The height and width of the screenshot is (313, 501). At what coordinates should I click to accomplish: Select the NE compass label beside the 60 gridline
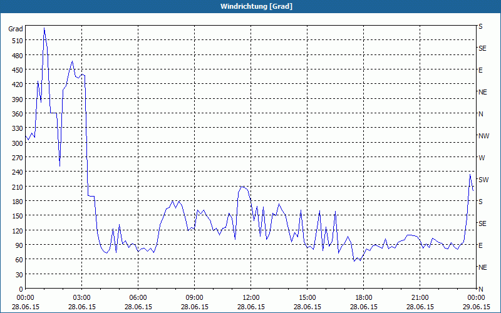coord(482,267)
